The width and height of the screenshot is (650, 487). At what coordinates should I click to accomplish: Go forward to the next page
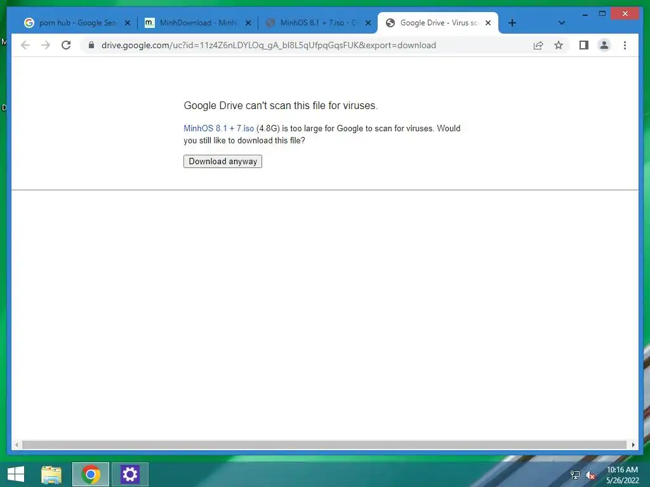pyautogui.click(x=46, y=45)
